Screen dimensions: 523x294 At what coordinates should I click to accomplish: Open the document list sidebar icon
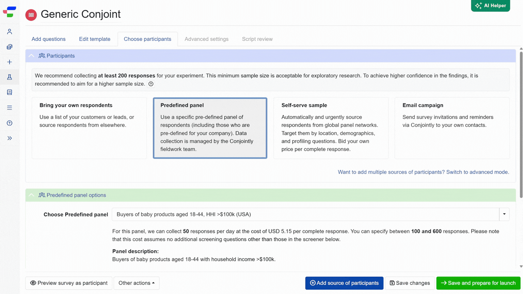click(x=10, y=92)
